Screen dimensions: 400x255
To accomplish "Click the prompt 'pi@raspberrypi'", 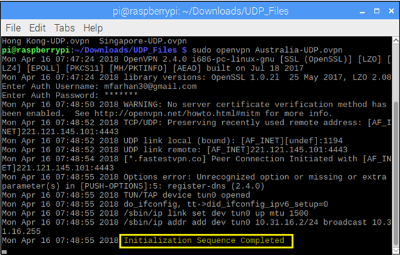I will pos(36,50).
